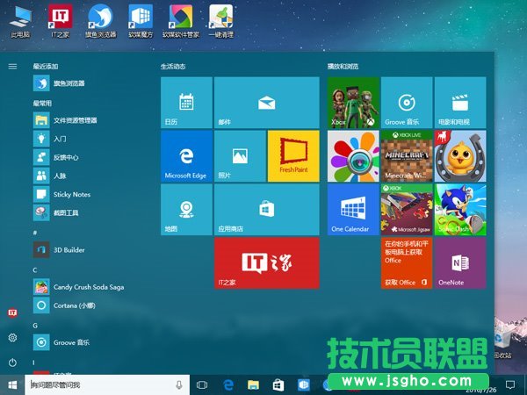Image resolution: width=527 pixels, height=395 pixels.
Task: Open Settings gear on the Start rail
Action: pos(12,338)
